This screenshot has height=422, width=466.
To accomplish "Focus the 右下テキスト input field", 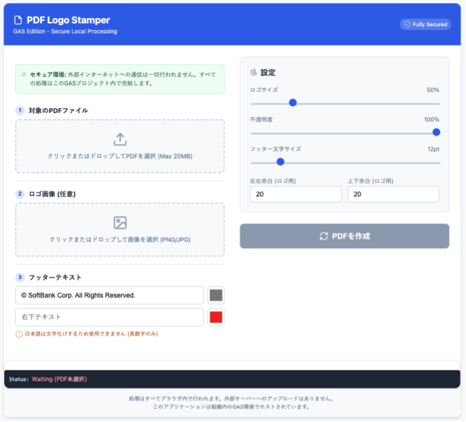I will [109, 317].
